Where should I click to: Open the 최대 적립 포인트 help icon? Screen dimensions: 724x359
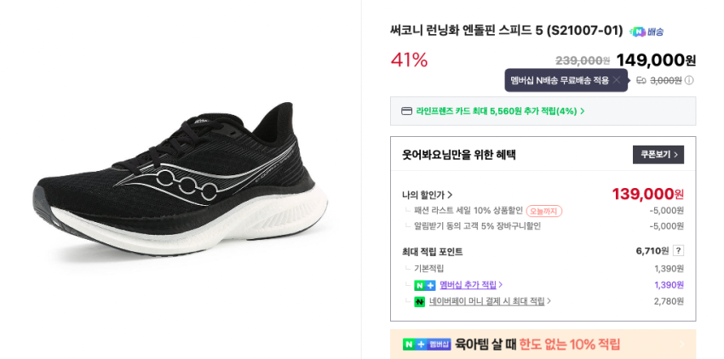click(678, 251)
